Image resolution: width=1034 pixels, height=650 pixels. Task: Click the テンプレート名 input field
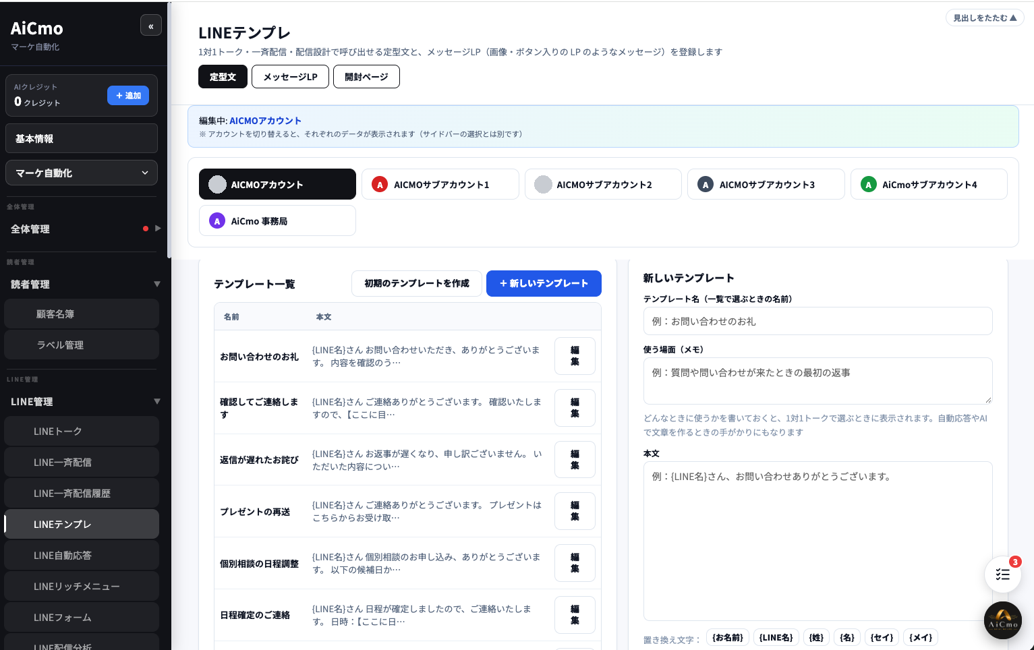pyautogui.click(x=817, y=321)
